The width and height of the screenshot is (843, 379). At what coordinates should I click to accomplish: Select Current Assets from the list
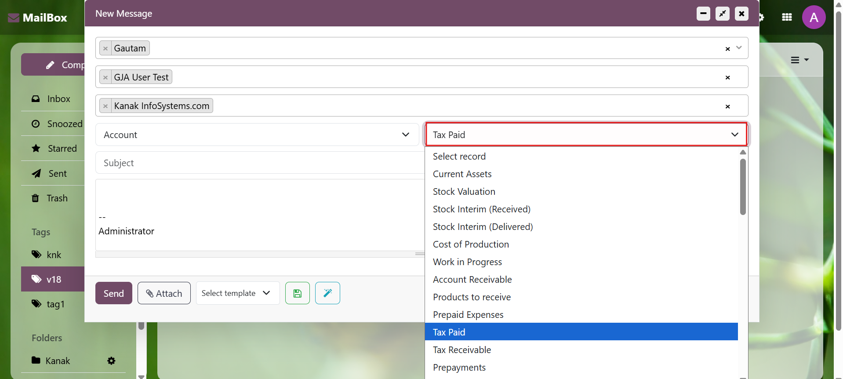pyautogui.click(x=581, y=174)
